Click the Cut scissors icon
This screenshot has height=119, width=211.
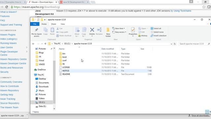point(58,28)
